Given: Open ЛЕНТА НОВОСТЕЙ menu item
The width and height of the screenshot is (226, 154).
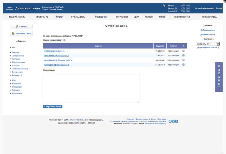Looking at the screenshot, I should pos(182,17).
